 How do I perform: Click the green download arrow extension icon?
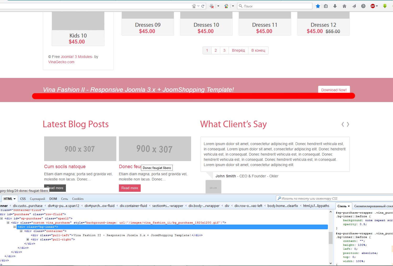pyautogui.click(x=385, y=6)
